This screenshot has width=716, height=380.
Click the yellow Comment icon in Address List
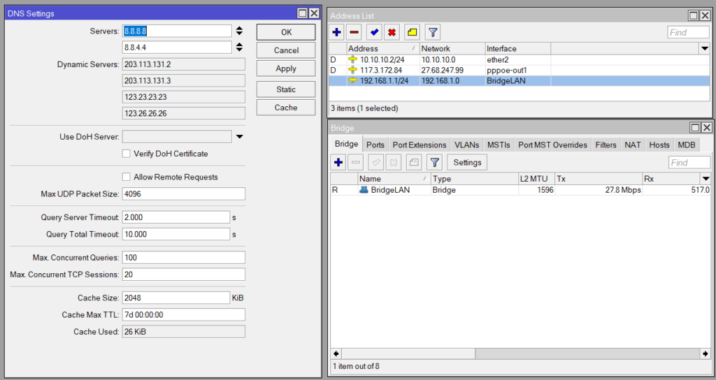(x=413, y=32)
